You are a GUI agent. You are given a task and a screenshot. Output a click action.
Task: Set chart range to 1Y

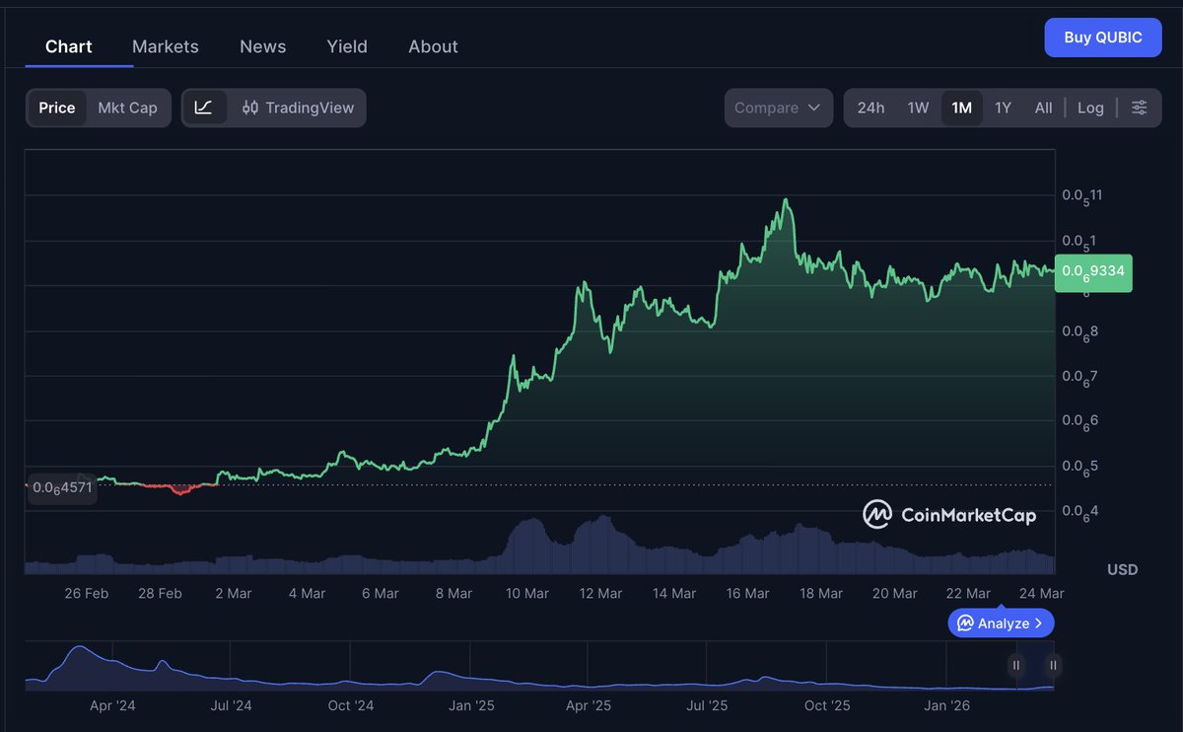1003,108
